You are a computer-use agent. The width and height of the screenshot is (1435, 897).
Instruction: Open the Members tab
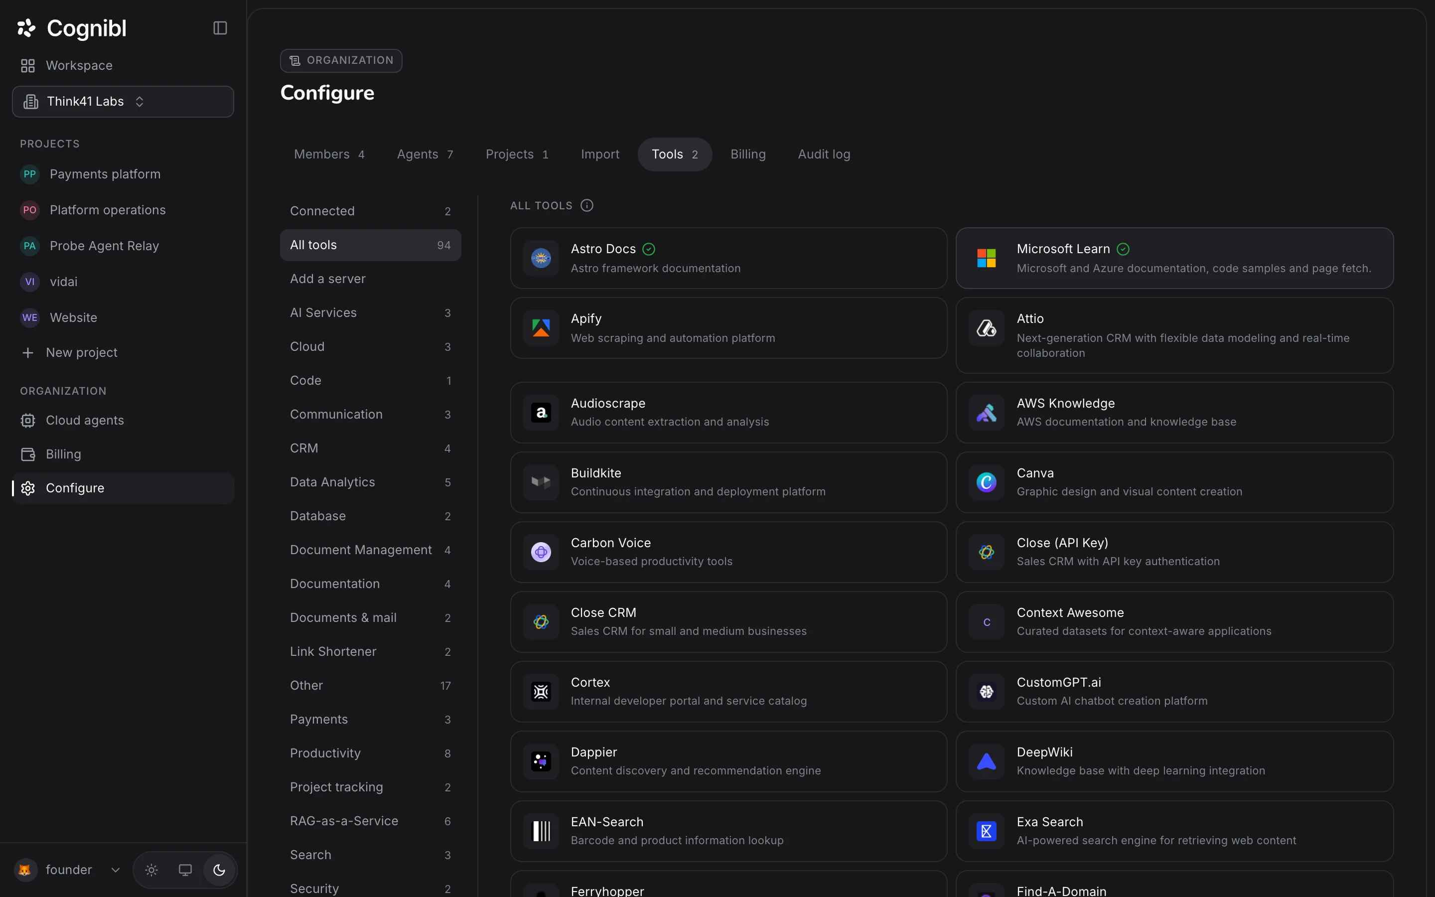pyautogui.click(x=329, y=154)
